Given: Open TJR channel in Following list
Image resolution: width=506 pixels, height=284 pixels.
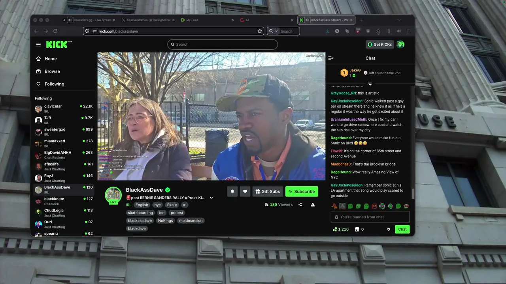Looking at the screenshot, I should [x=64, y=120].
